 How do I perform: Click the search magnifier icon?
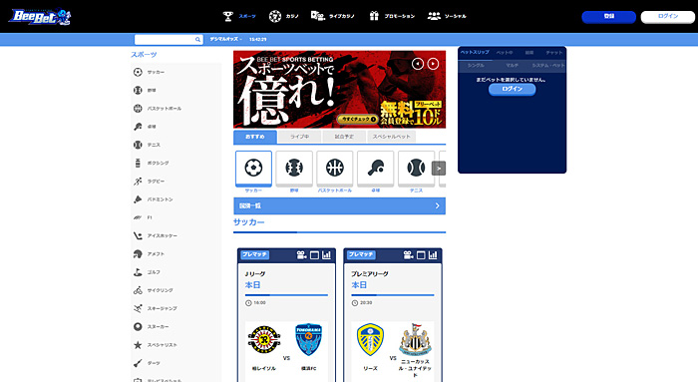tap(197, 40)
